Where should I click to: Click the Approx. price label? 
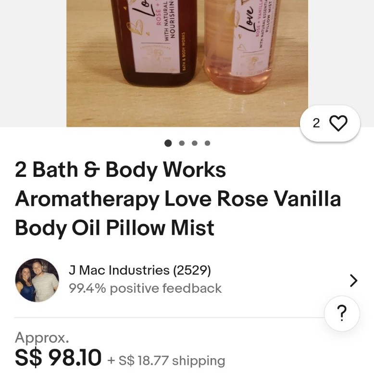[x=42, y=338]
